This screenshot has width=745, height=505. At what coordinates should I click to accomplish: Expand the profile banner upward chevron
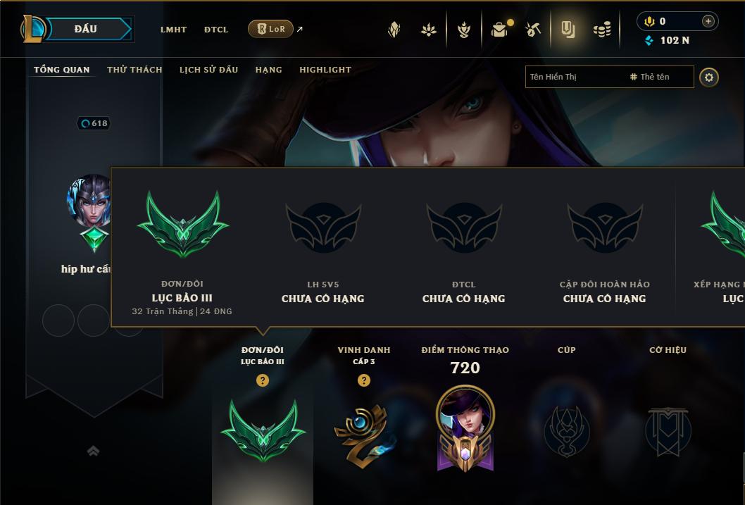tap(93, 451)
